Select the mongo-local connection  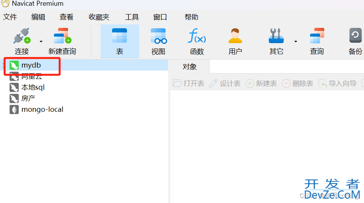(x=42, y=110)
